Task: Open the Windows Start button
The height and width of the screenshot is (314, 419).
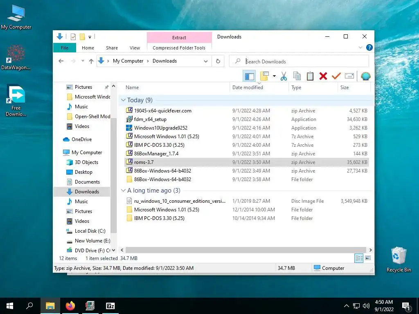Action: (x=10, y=306)
